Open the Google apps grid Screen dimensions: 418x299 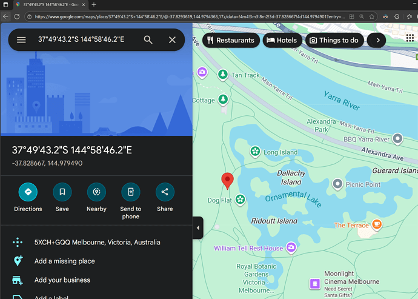[x=410, y=38]
